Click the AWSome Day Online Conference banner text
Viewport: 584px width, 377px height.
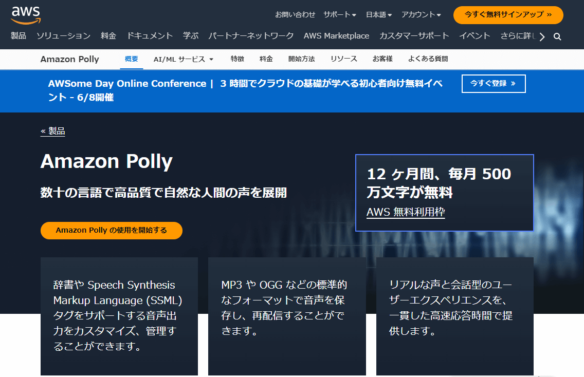(245, 90)
